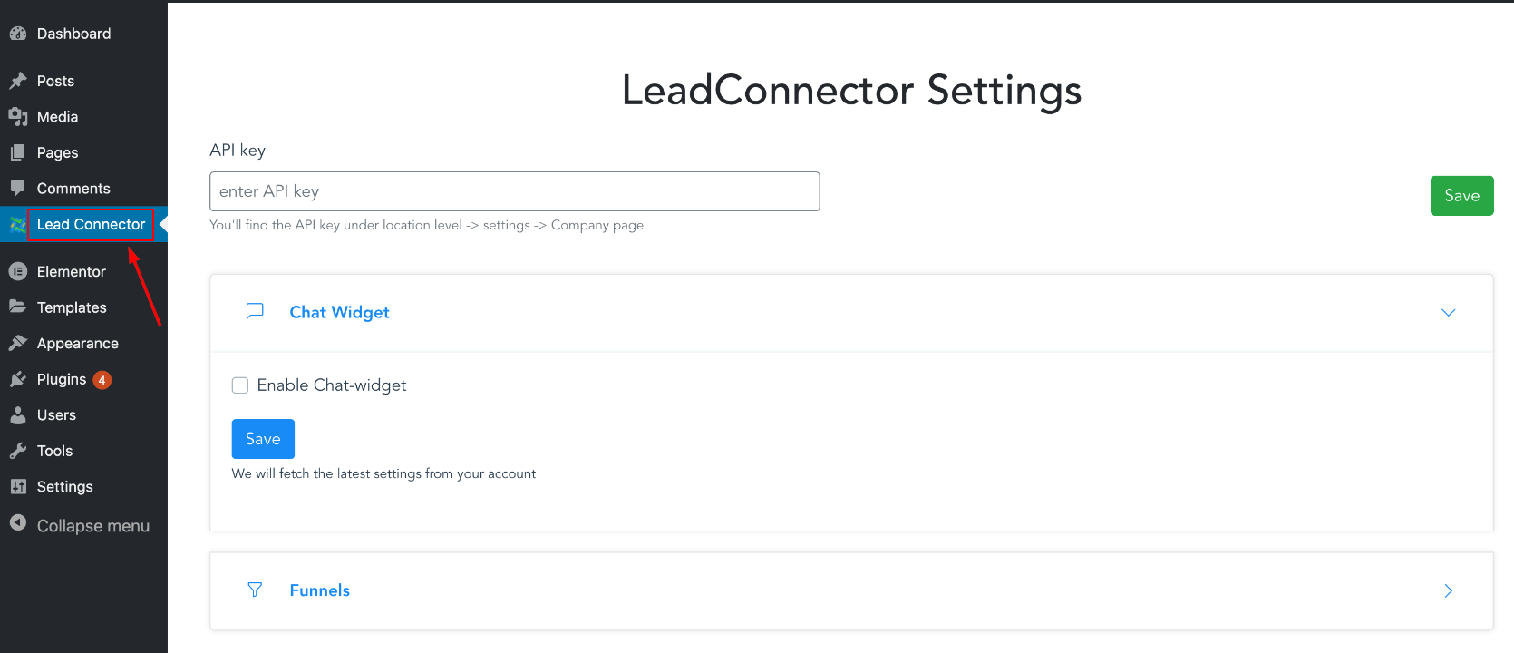Screen dimensions: 1514x653
Task: Expand the Funnels section arrow
Action: [x=1448, y=590]
